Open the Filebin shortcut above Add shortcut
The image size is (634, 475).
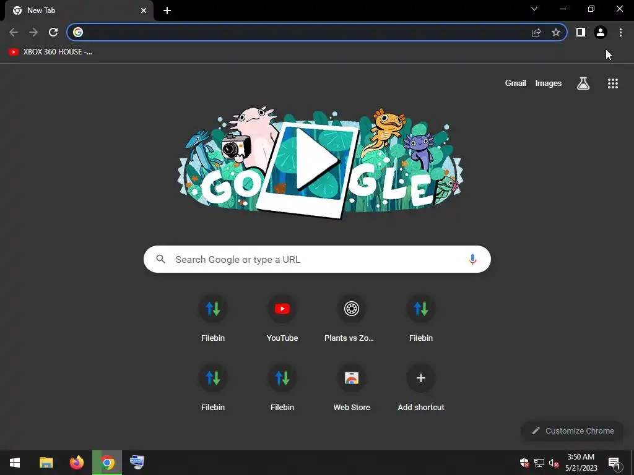click(421, 319)
